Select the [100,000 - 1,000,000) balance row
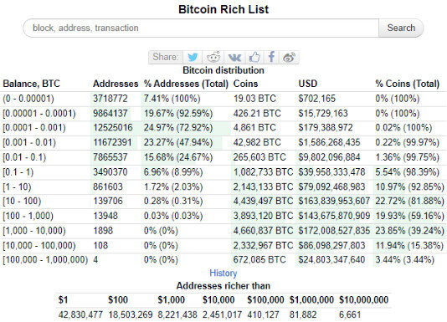 [223, 259]
